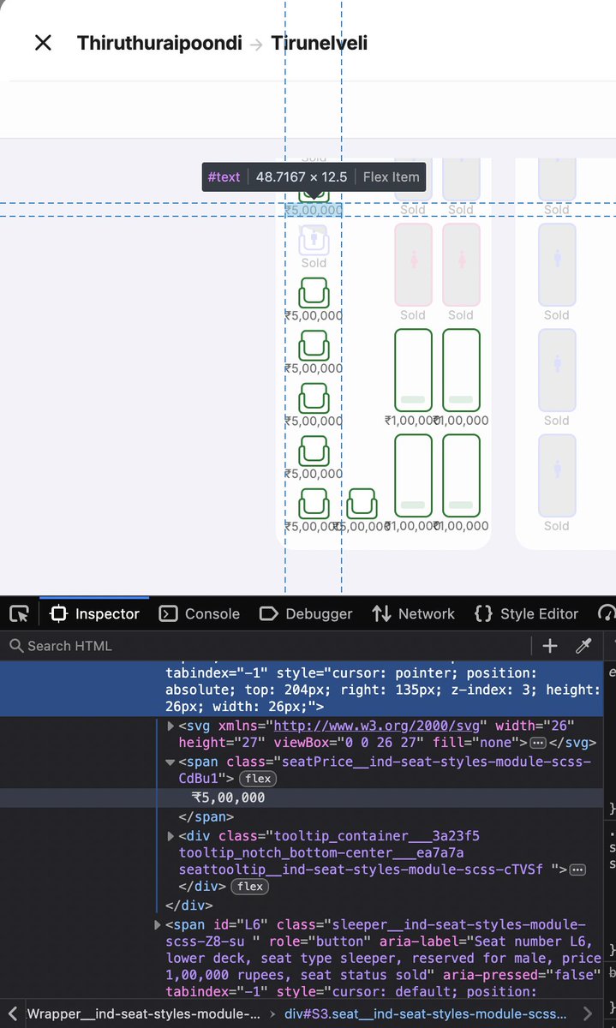This screenshot has width=616, height=1028.
Task: Click the element picker icon in devtools
Action: [x=19, y=613]
